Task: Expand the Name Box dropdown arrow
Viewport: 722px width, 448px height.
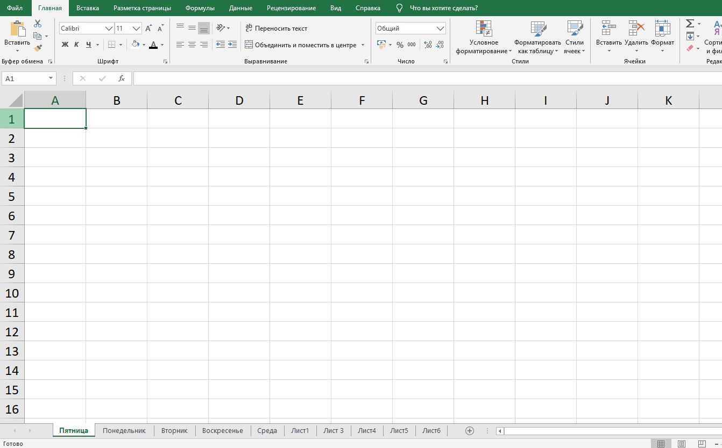Action: [51, 78]
